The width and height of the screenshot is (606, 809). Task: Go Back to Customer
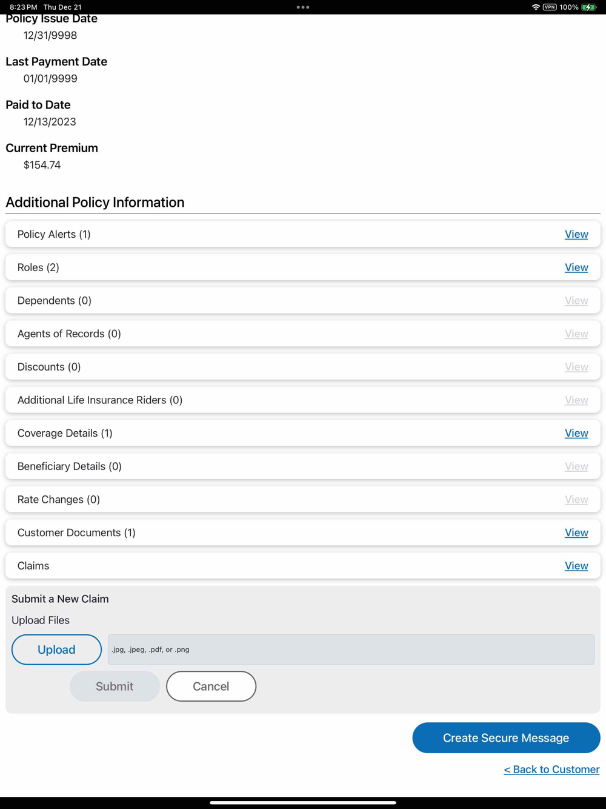click(x=551, y=770)
